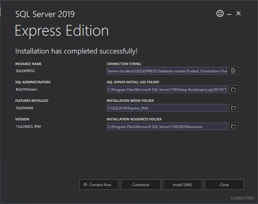Click the Install SSMS button
This screenshot has width=258, height=204.
182,185
